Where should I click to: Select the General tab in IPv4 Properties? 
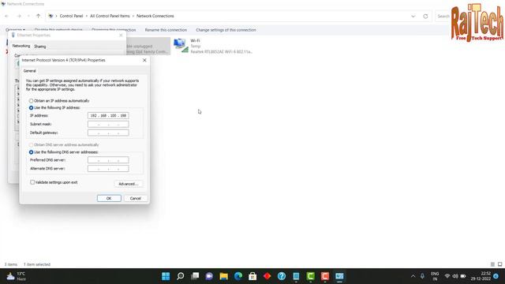(x=30, y=71)
